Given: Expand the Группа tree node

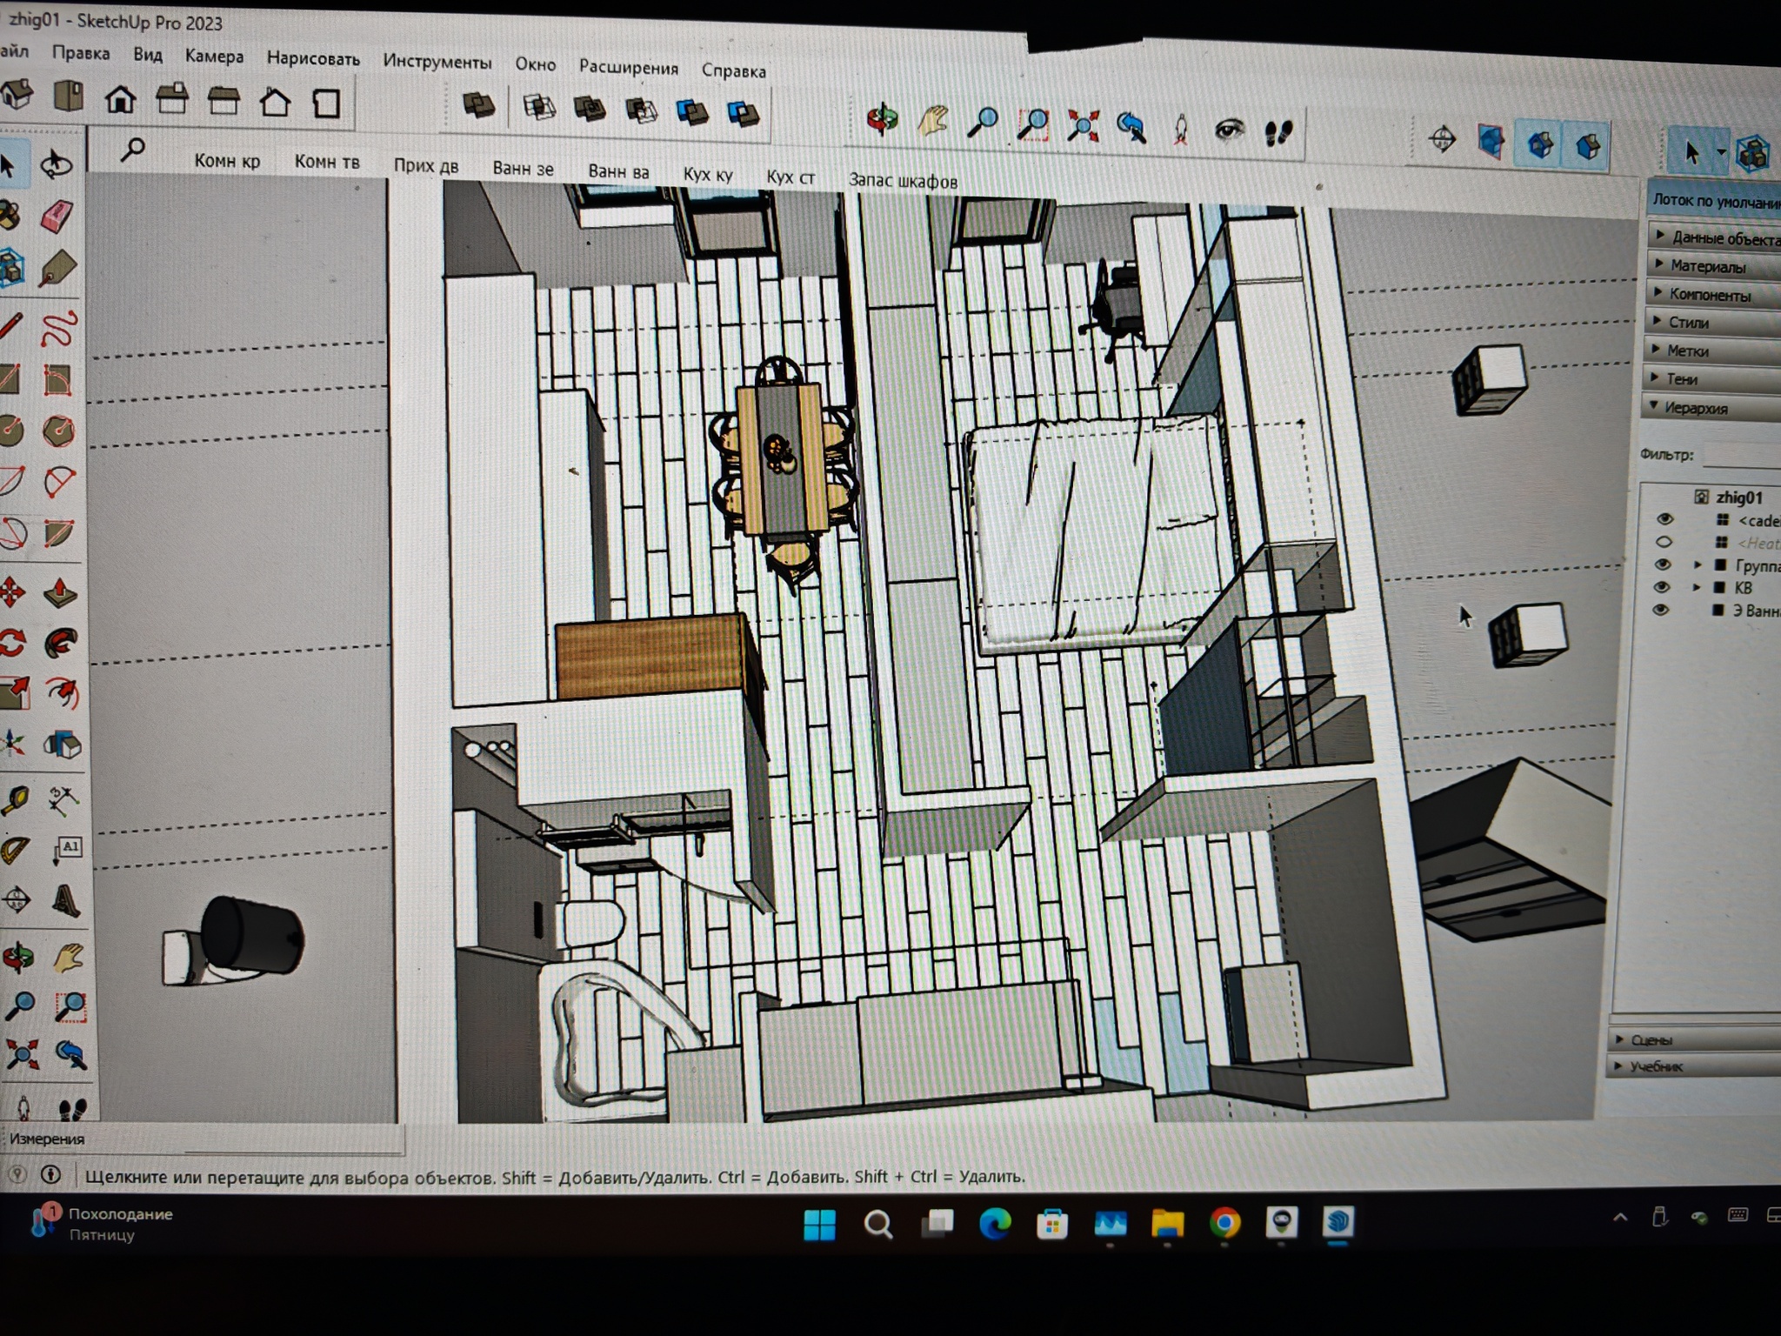Looking at the screenshot, I should (1697, 564).
